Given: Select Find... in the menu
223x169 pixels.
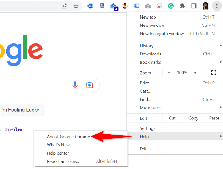Looking at the screenshot, I should [175, 99].
